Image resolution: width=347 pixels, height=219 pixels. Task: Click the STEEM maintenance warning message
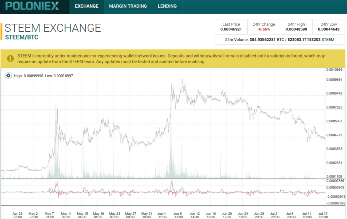pos(171,59)
